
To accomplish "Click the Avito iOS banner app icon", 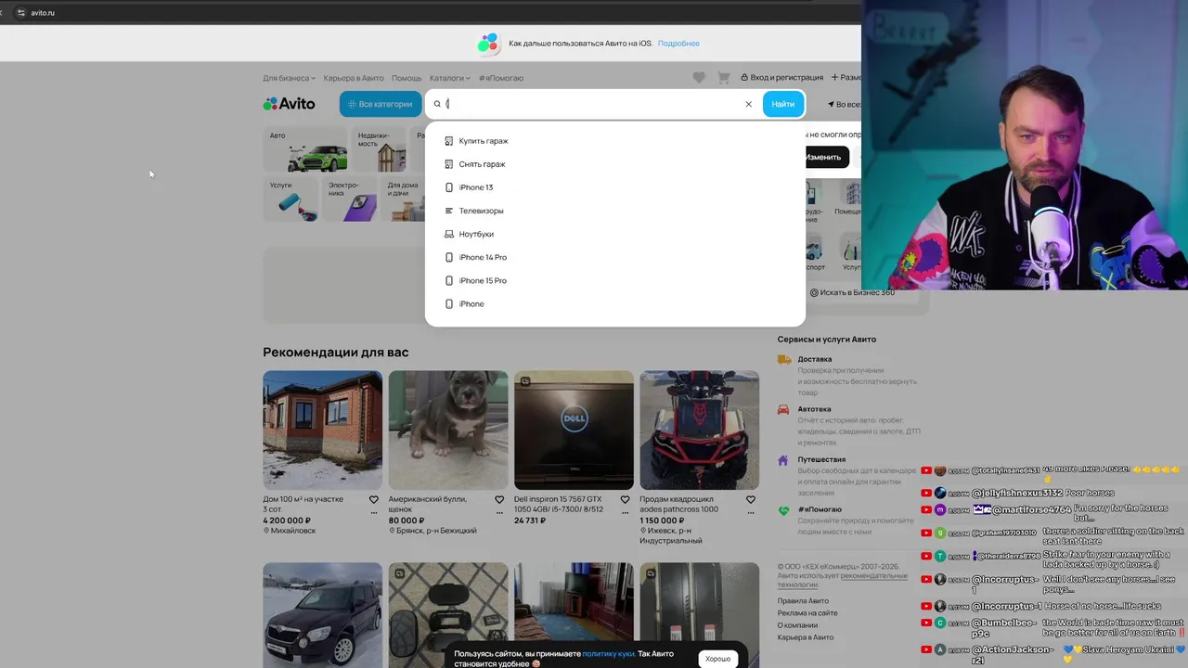I will [x=488, y=44].
